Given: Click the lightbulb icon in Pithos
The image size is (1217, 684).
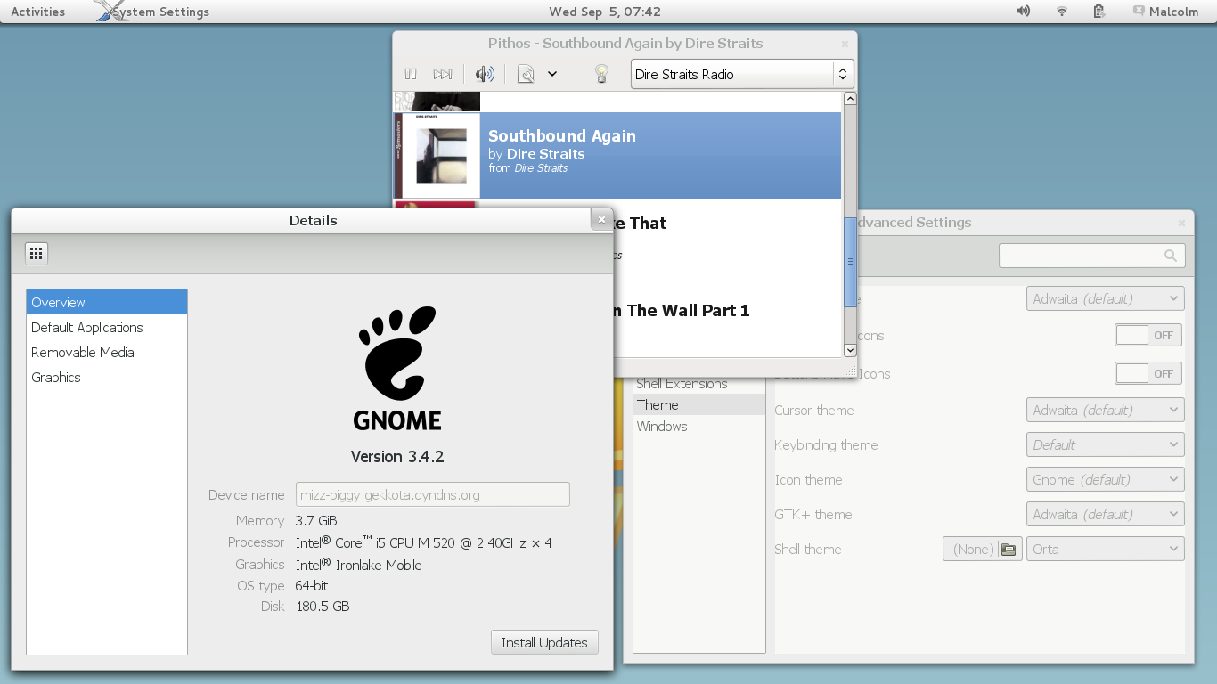Looking at the screenshot, I should (601, 74).
